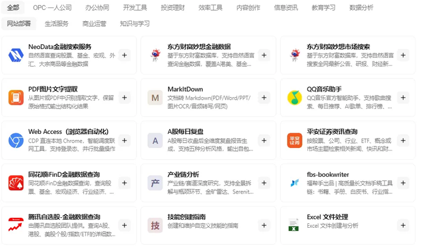Add 产业链分析 using its plus button

point(264,183)
